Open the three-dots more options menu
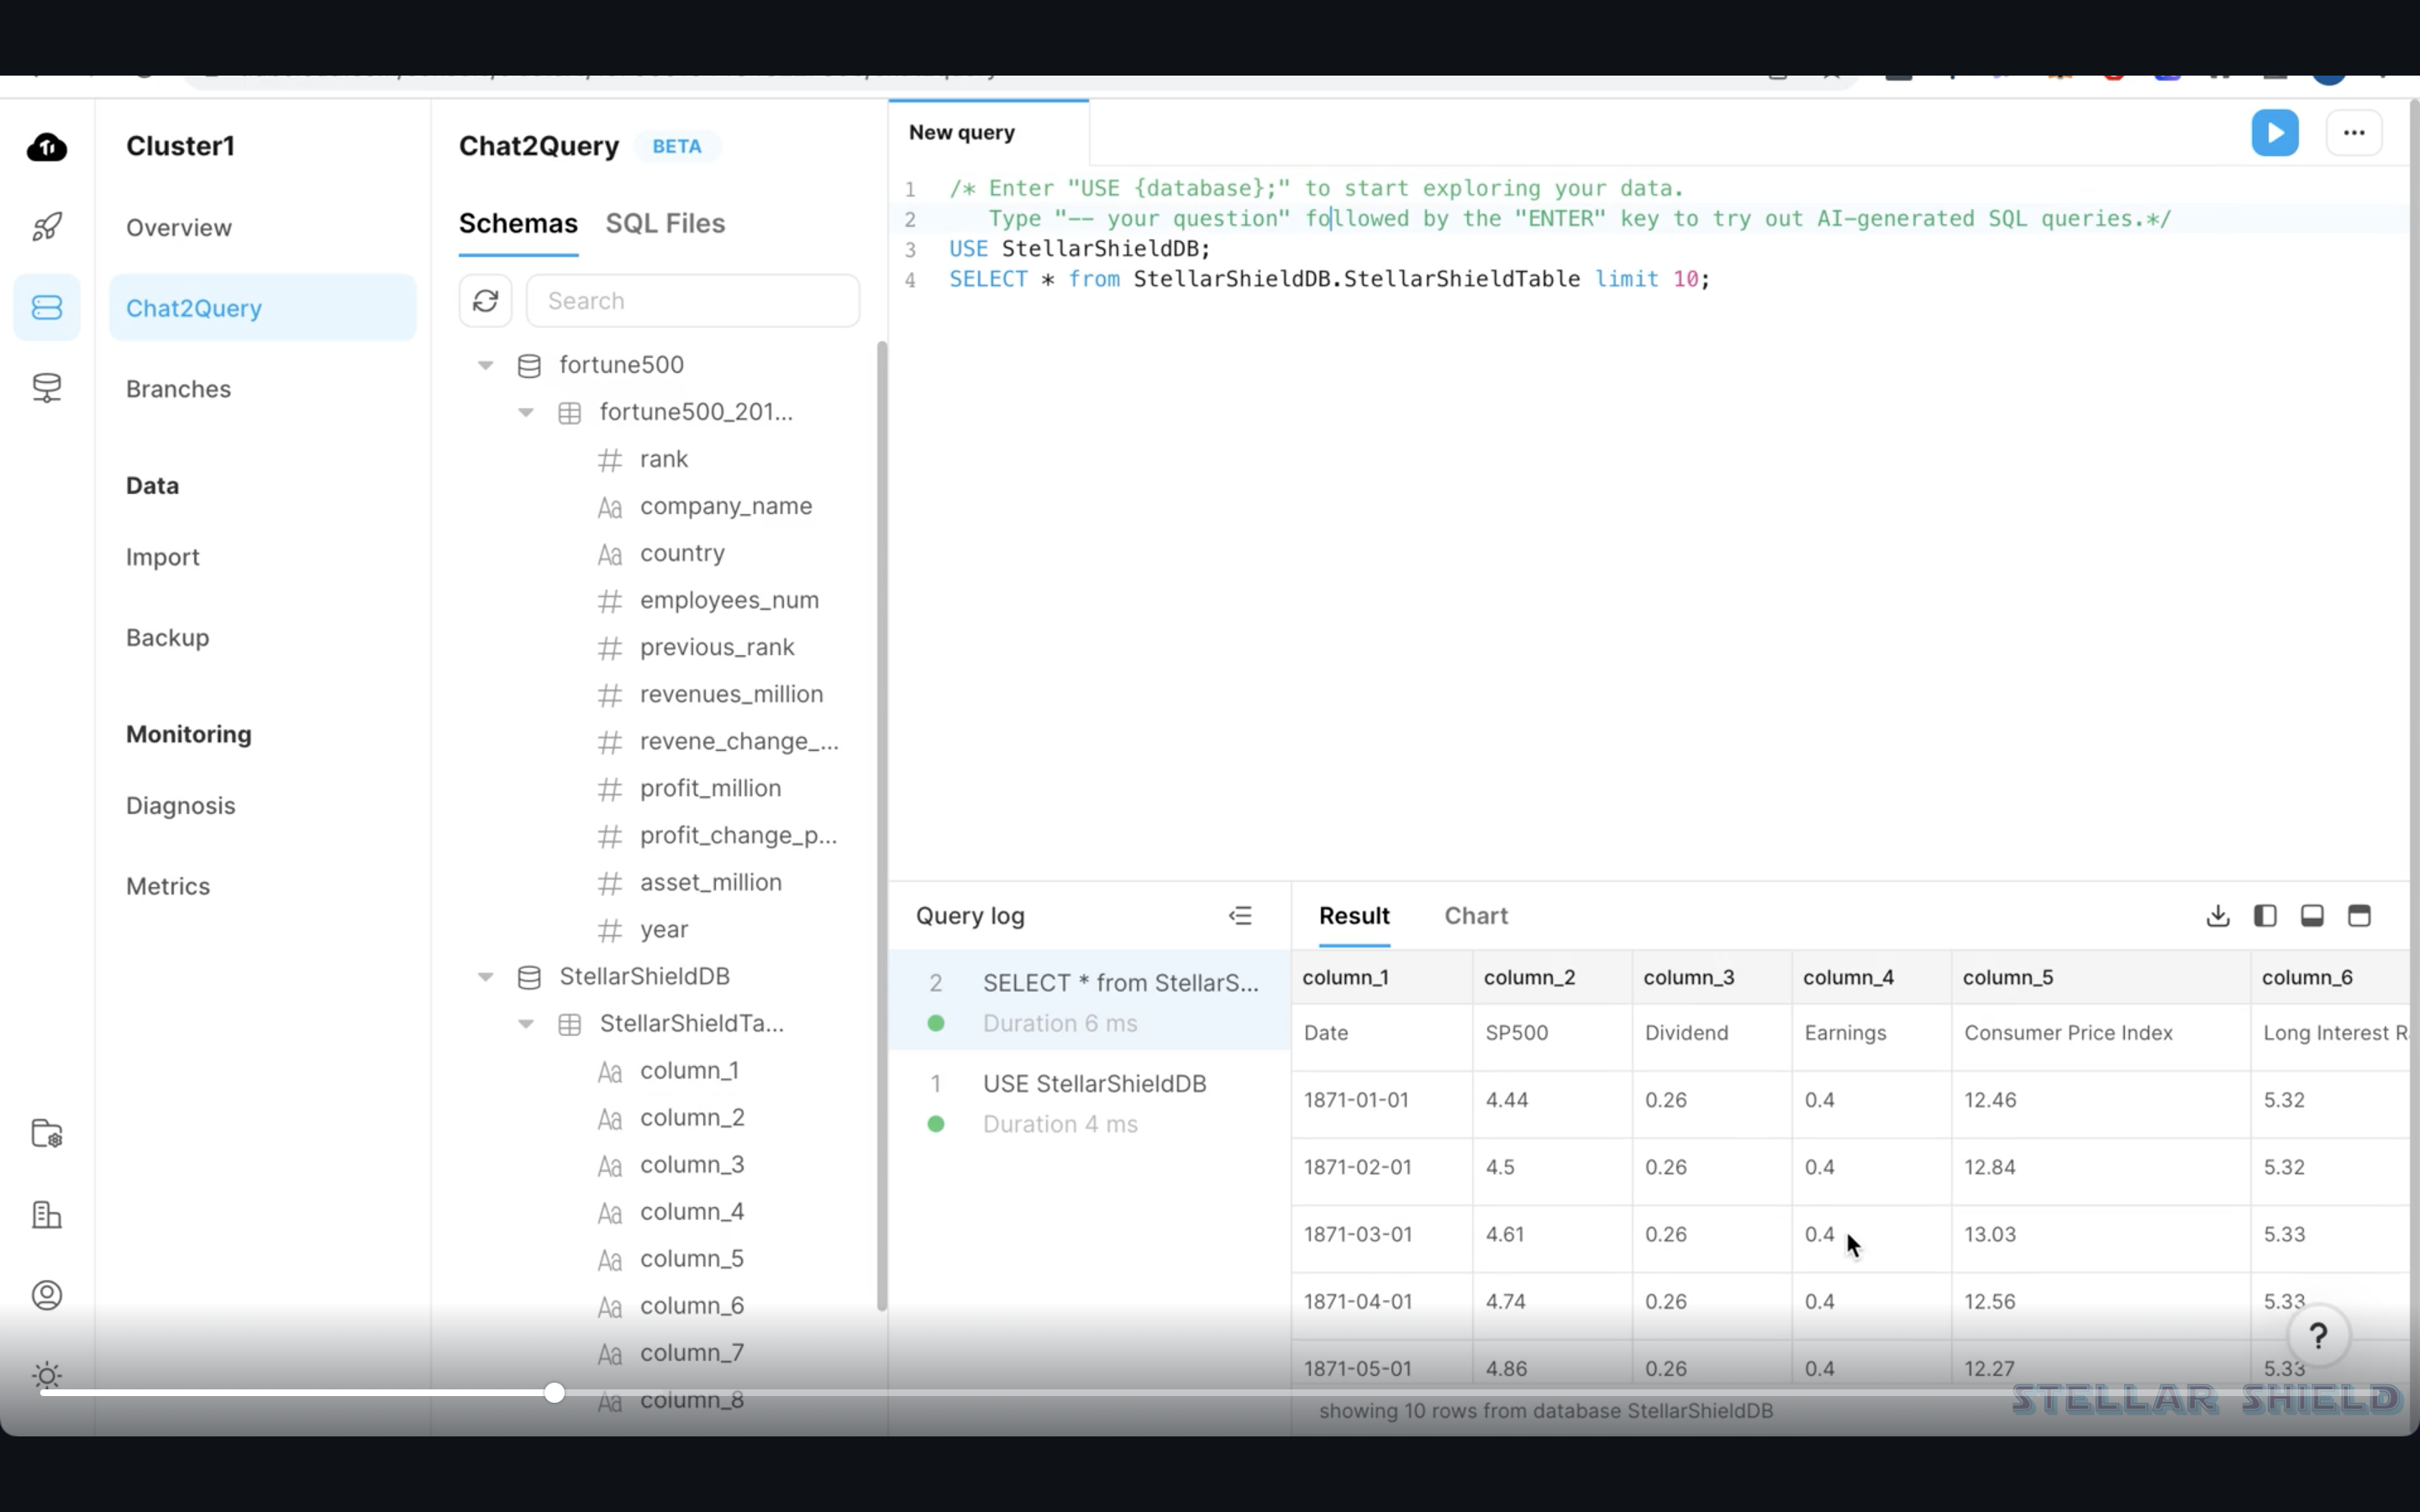The image size is (2420, 1512). point(2353,133)
